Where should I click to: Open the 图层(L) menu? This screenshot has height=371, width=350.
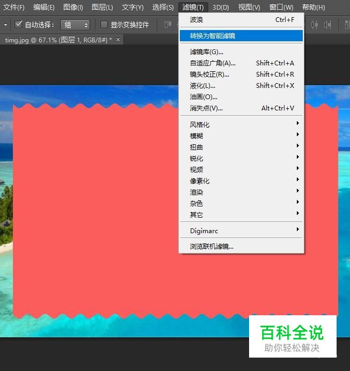tap(103, 8)
